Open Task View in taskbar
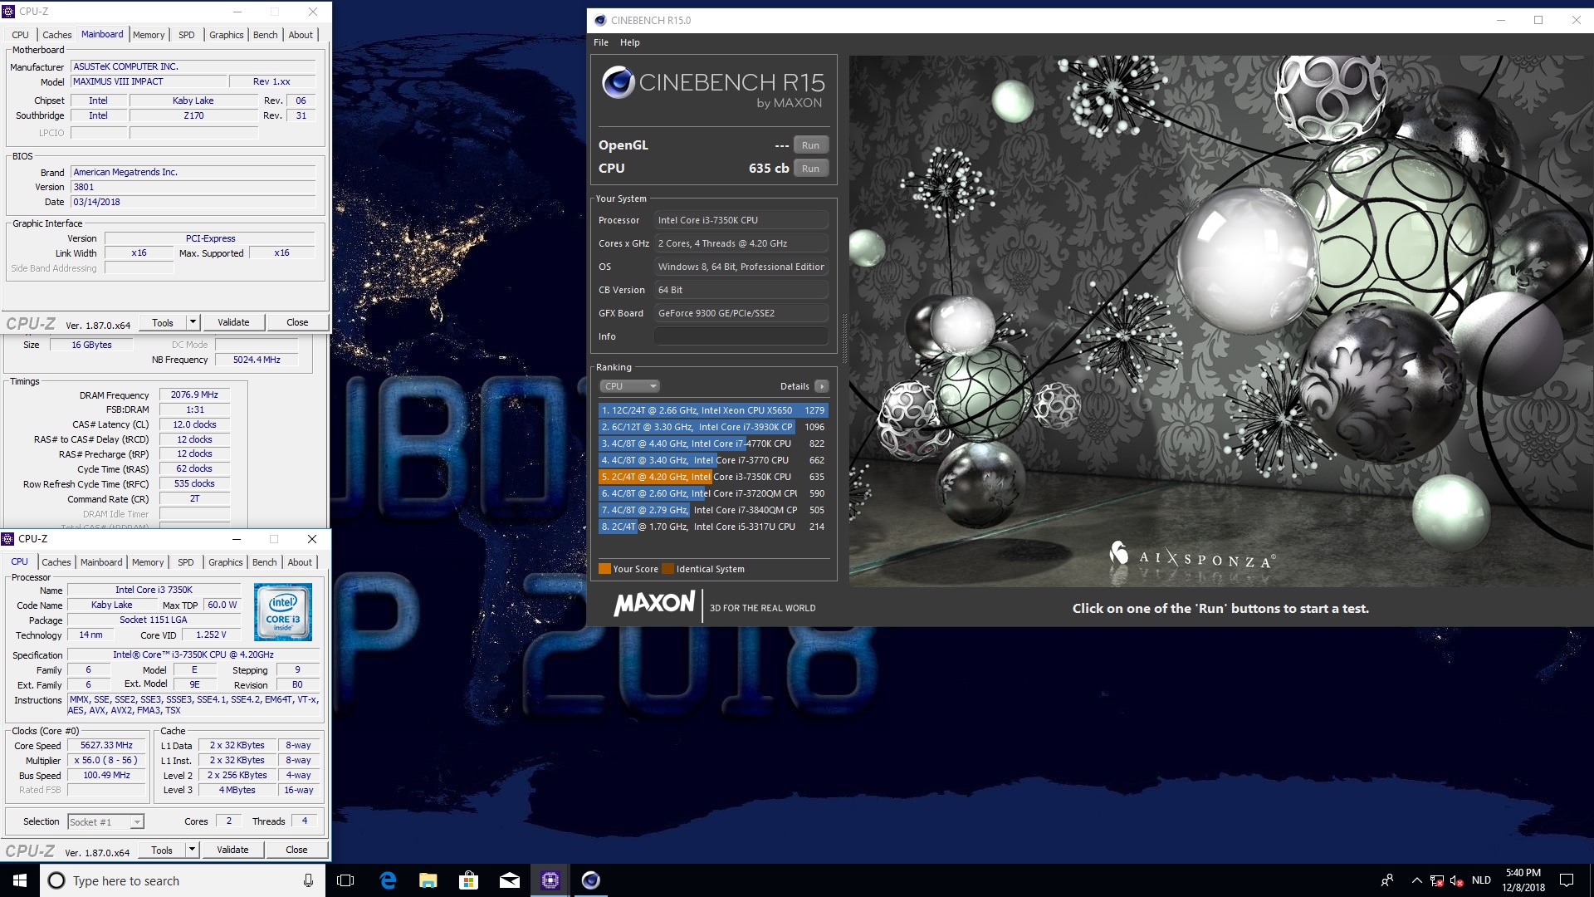 [345, 880]
